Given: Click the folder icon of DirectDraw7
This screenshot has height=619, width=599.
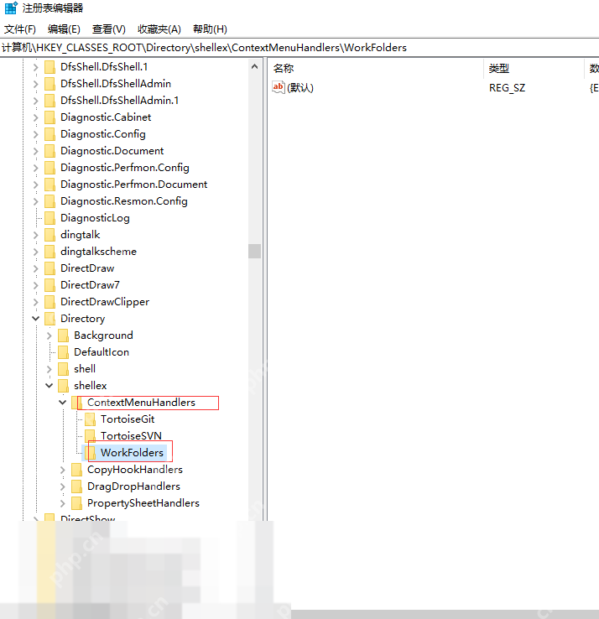Looking at the screenshot, I should click(x=50, y=285).
